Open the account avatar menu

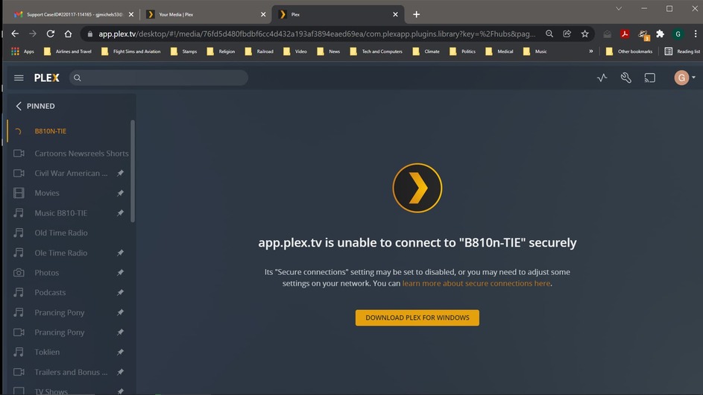point(684,78)
